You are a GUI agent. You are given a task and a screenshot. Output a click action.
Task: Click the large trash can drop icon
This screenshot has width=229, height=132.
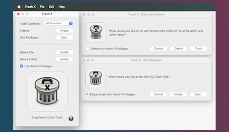pyautogui.click(x=47, y=91)
